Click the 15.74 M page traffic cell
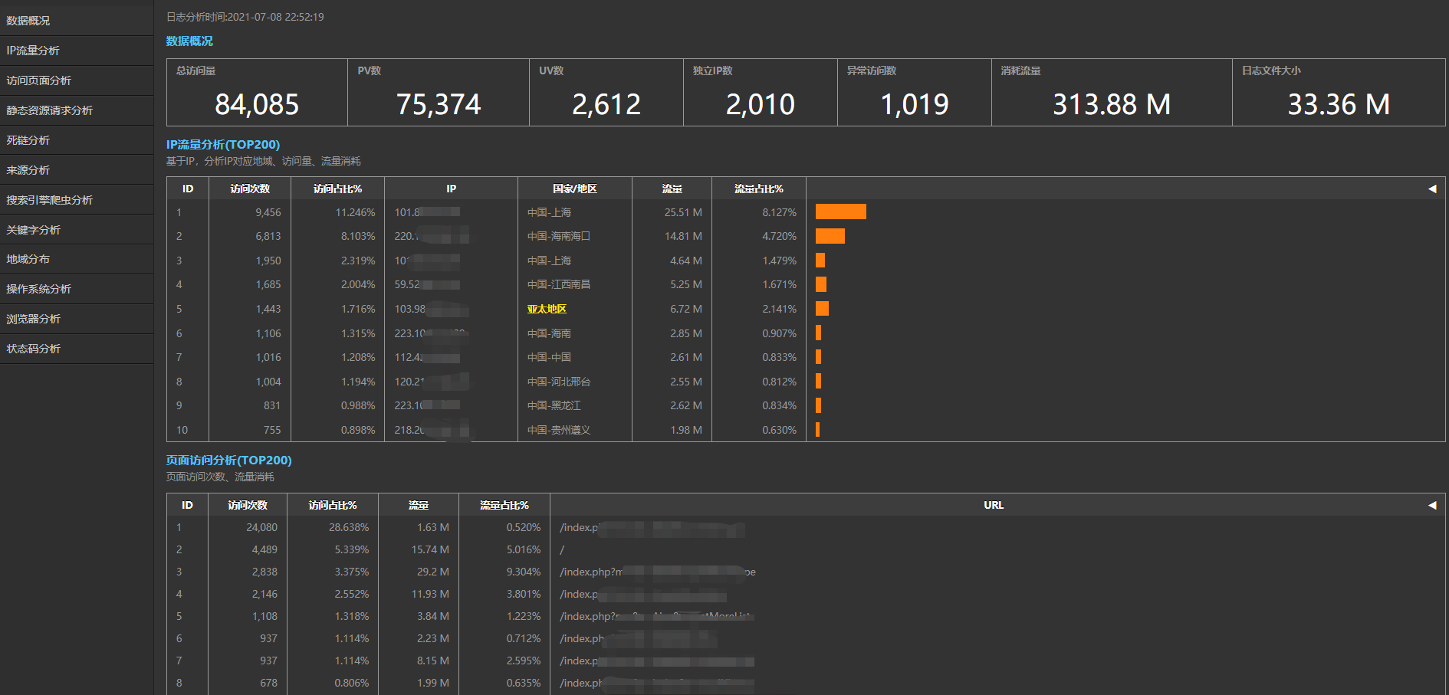The width and height of the screenshot is (1449, 695). pos(430,549)
